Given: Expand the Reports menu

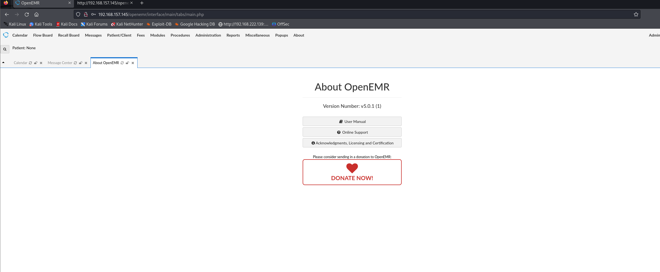Looking at the screenshot, I should click(x=233, y=35).
